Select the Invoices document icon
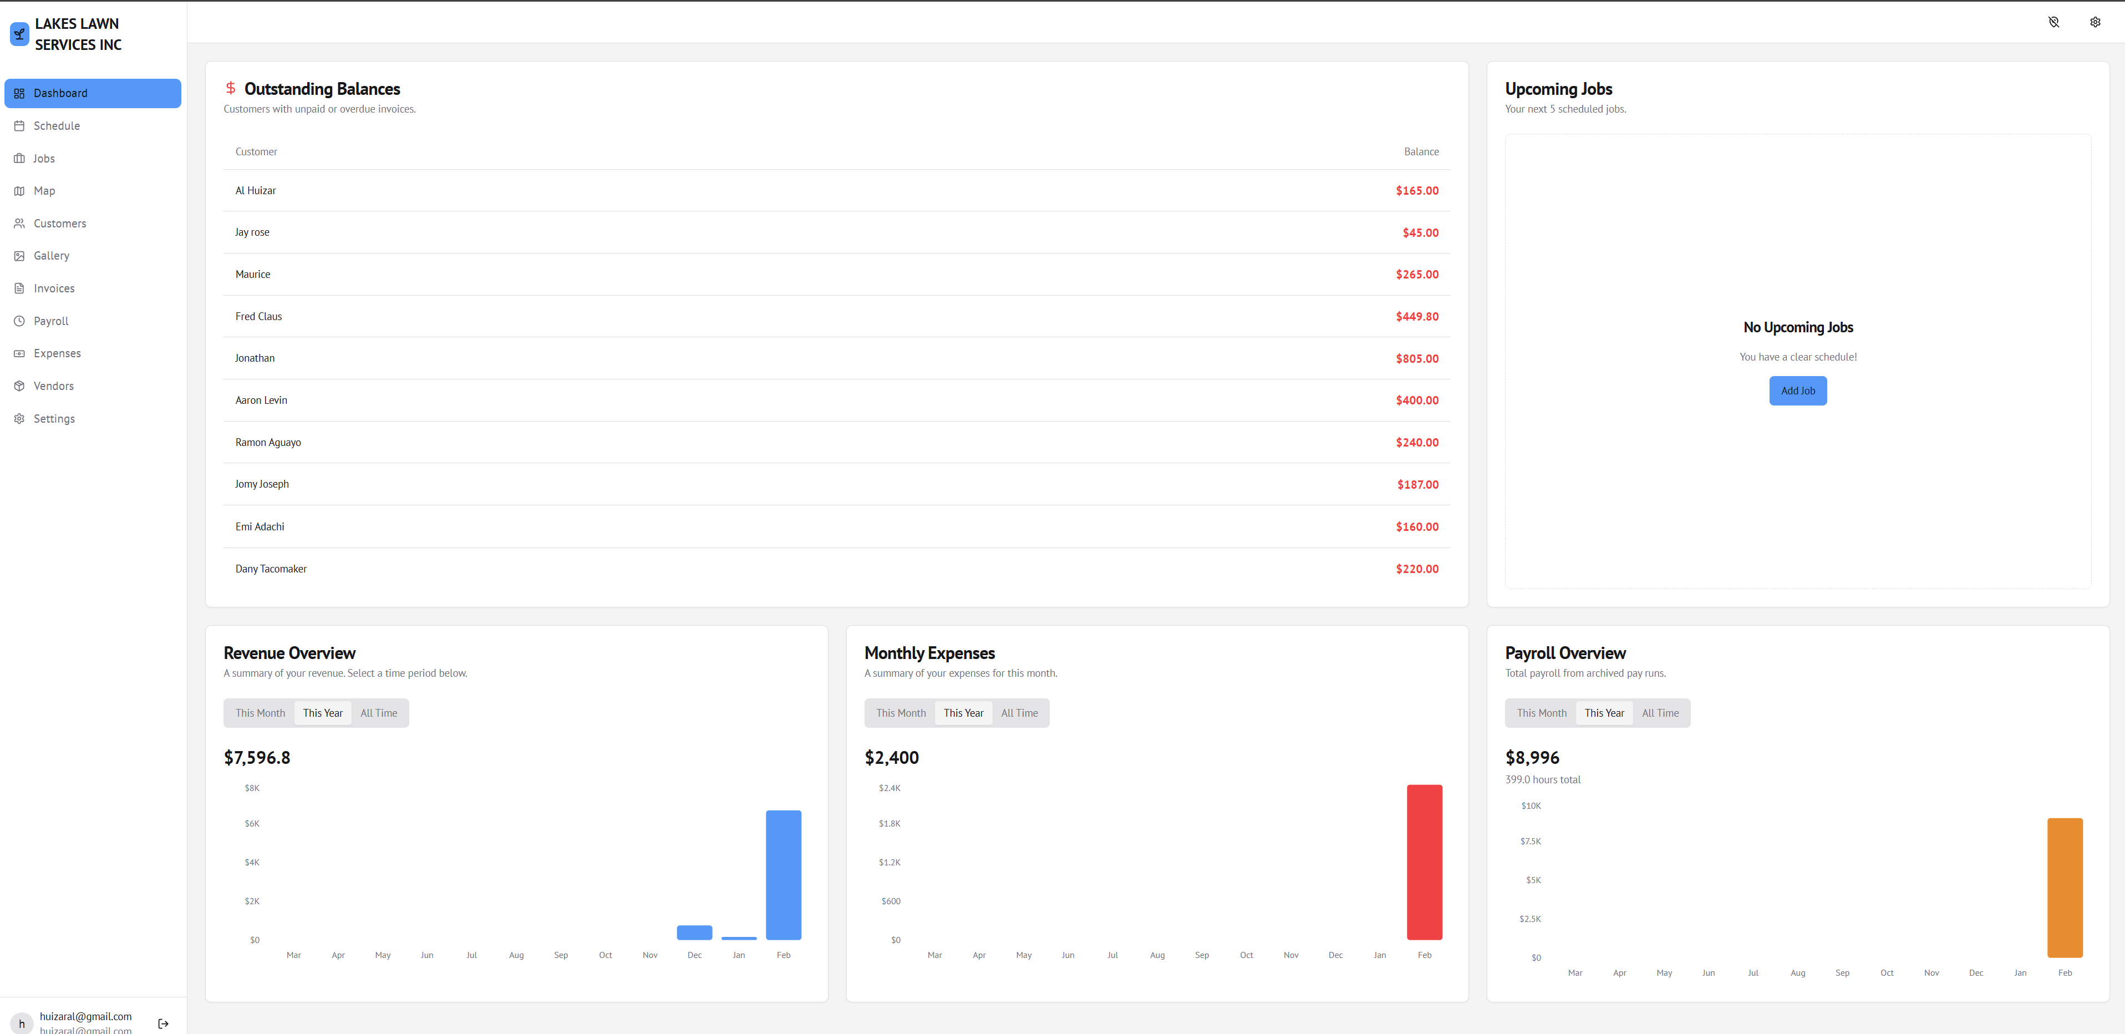The height and width of the screenshot is (1034, 2125). (x=20, y=288)
